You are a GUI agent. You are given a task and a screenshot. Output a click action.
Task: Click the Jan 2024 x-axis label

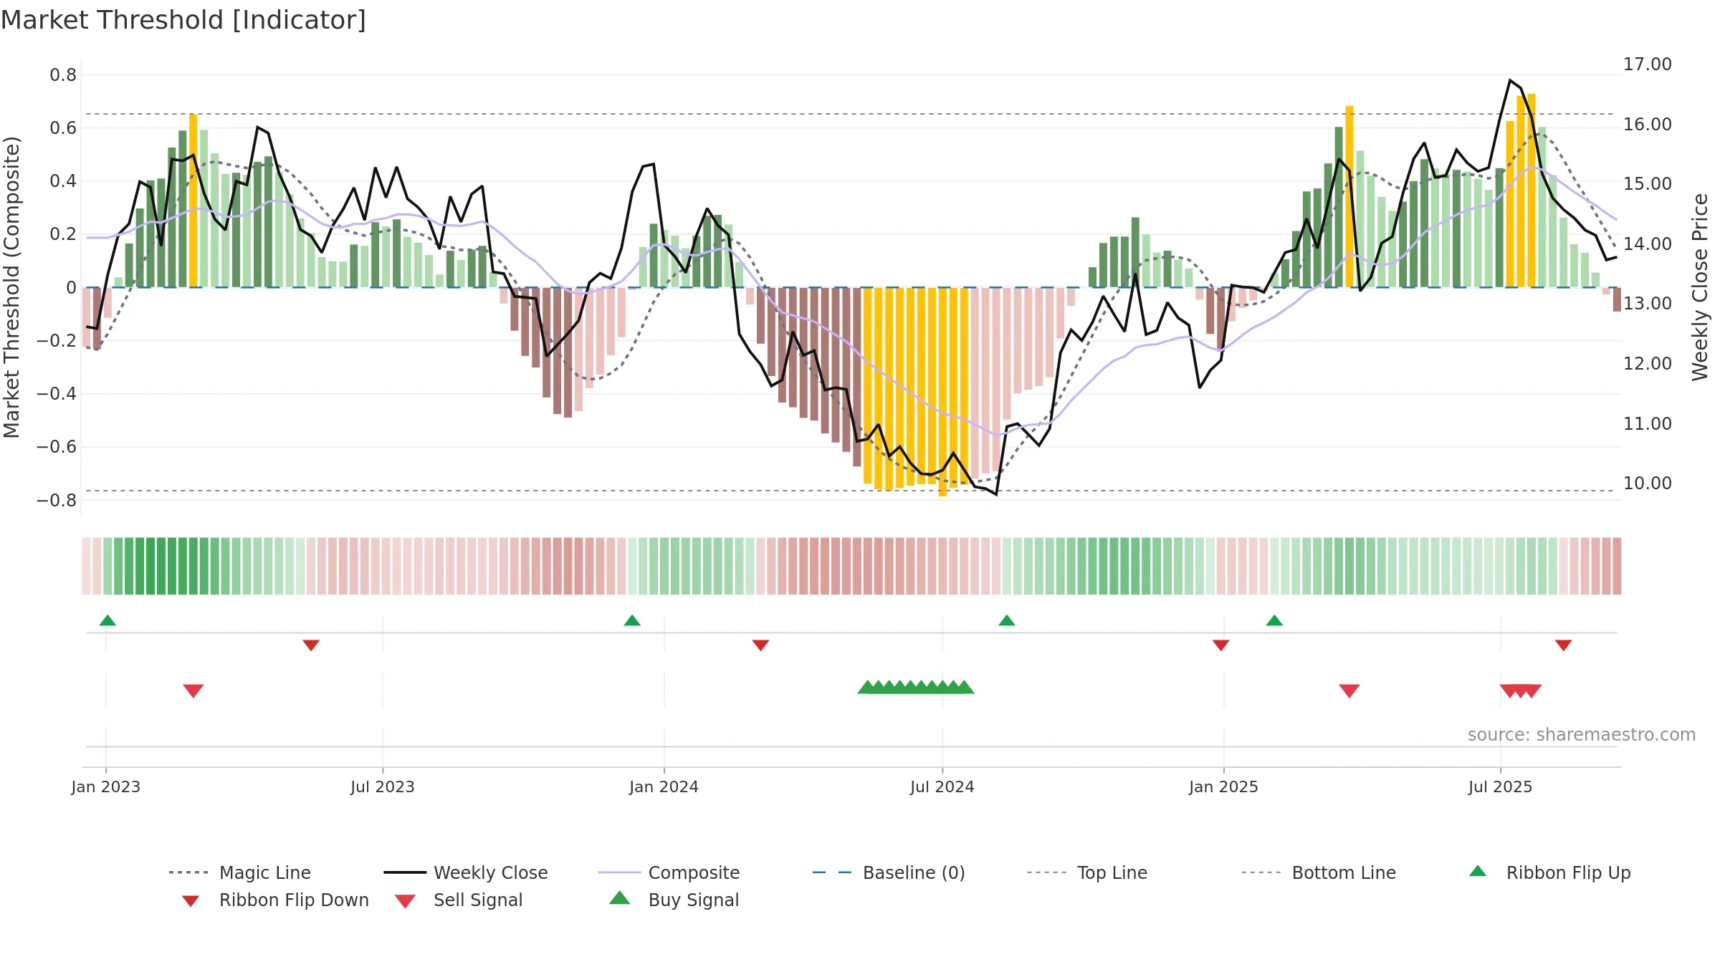(664, 786)
